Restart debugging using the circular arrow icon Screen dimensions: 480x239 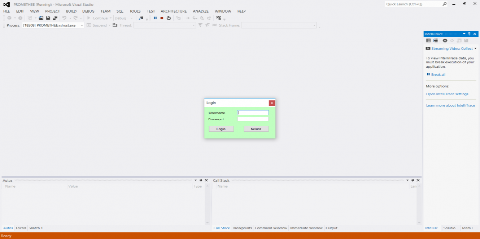(x=168, y=18)
